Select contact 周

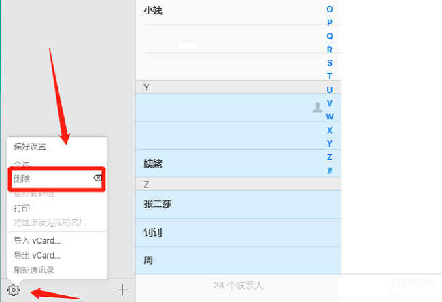coord(148,260)
